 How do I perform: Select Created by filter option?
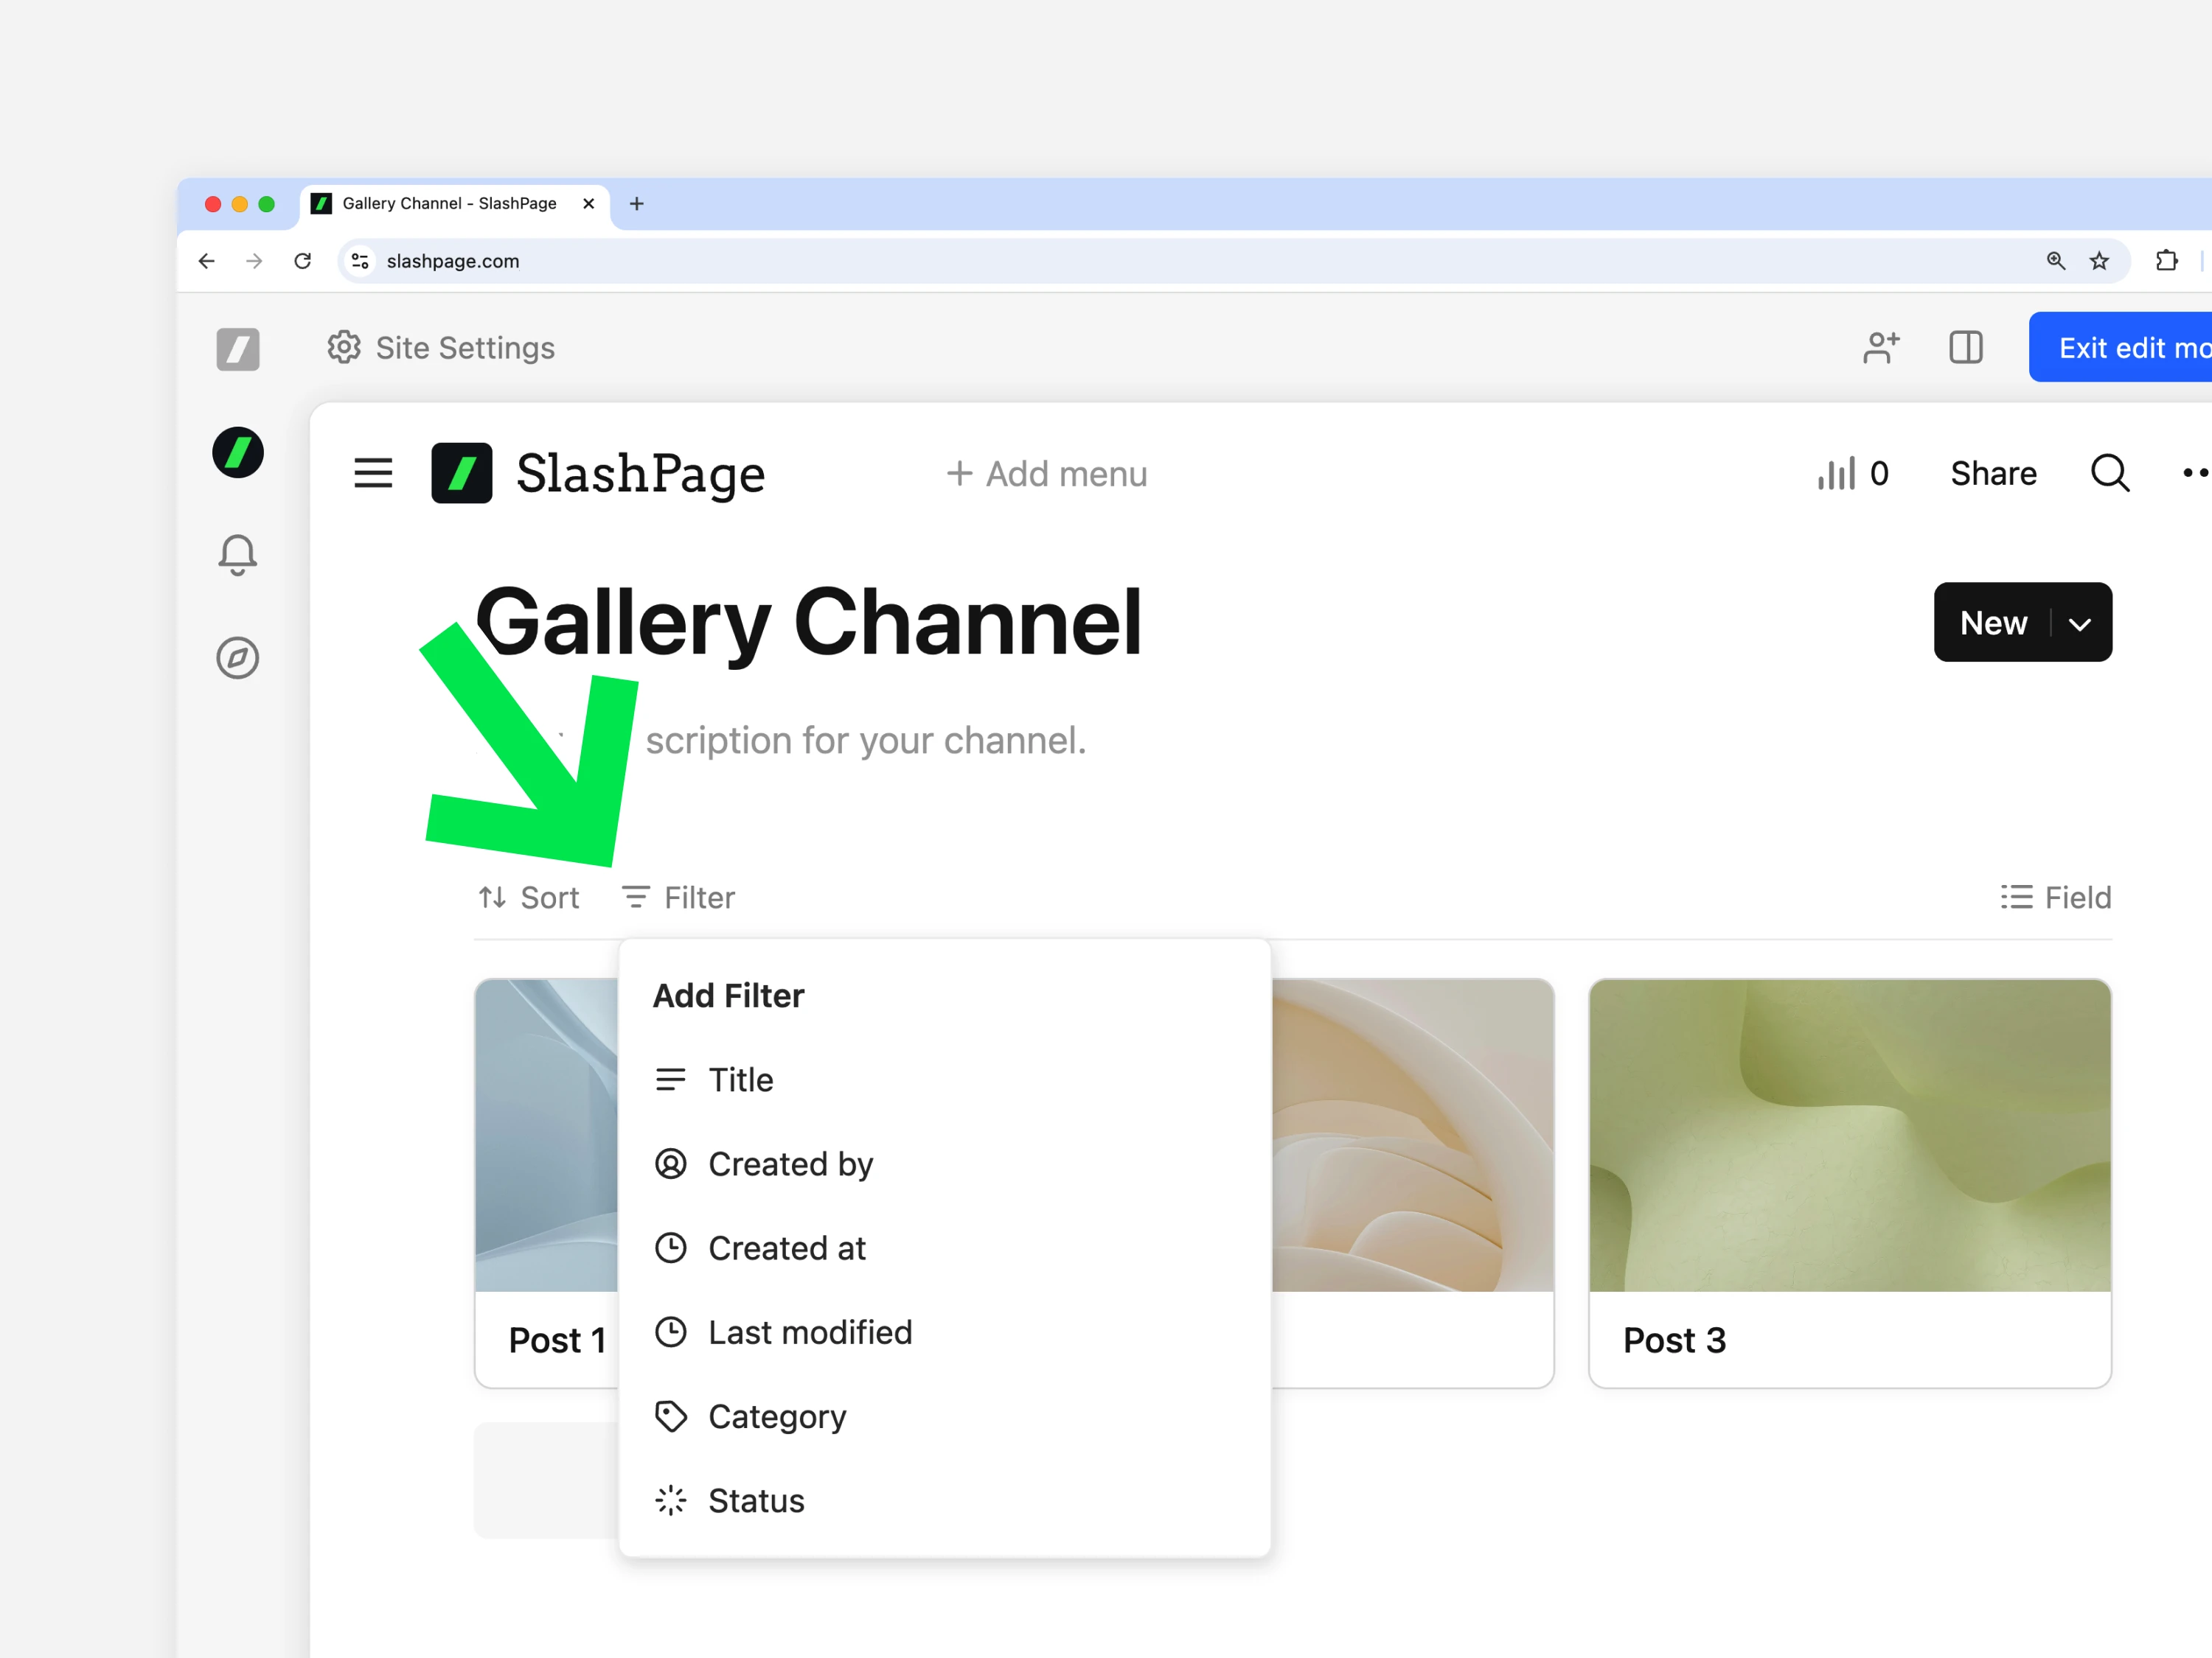point(790,1164)
